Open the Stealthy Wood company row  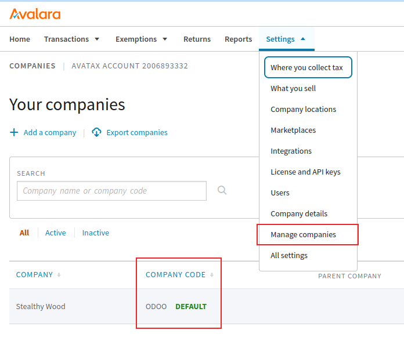pos(41,306)
